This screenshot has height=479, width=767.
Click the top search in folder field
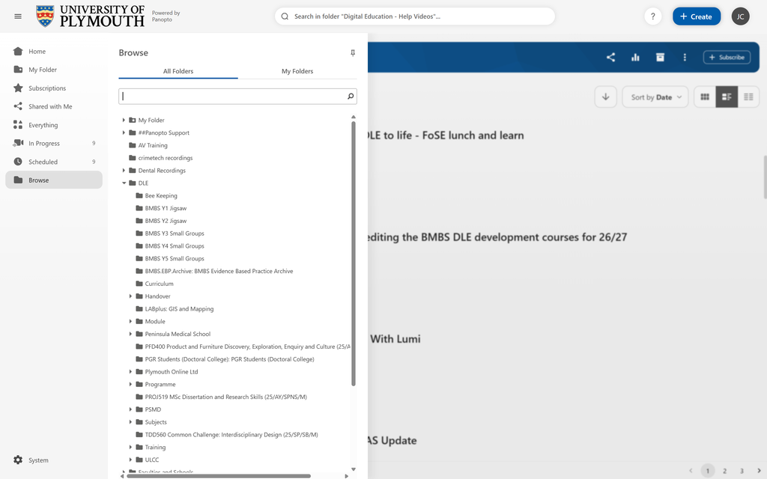pos(415,16)
